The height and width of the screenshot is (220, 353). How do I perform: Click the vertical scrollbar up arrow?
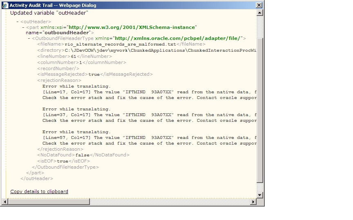click(x=259, y=13)
